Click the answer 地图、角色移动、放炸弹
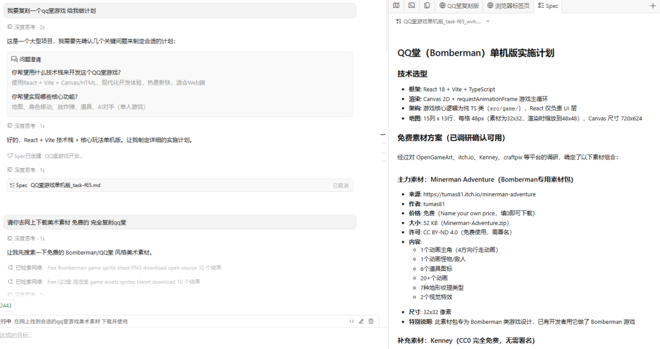The width and height of the screenshot is (660, 349). (79, 107)
